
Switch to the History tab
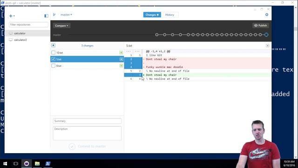[x=169, y=14]
